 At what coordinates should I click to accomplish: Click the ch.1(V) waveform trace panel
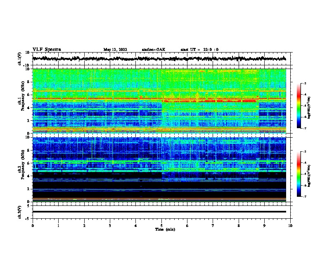162,59
